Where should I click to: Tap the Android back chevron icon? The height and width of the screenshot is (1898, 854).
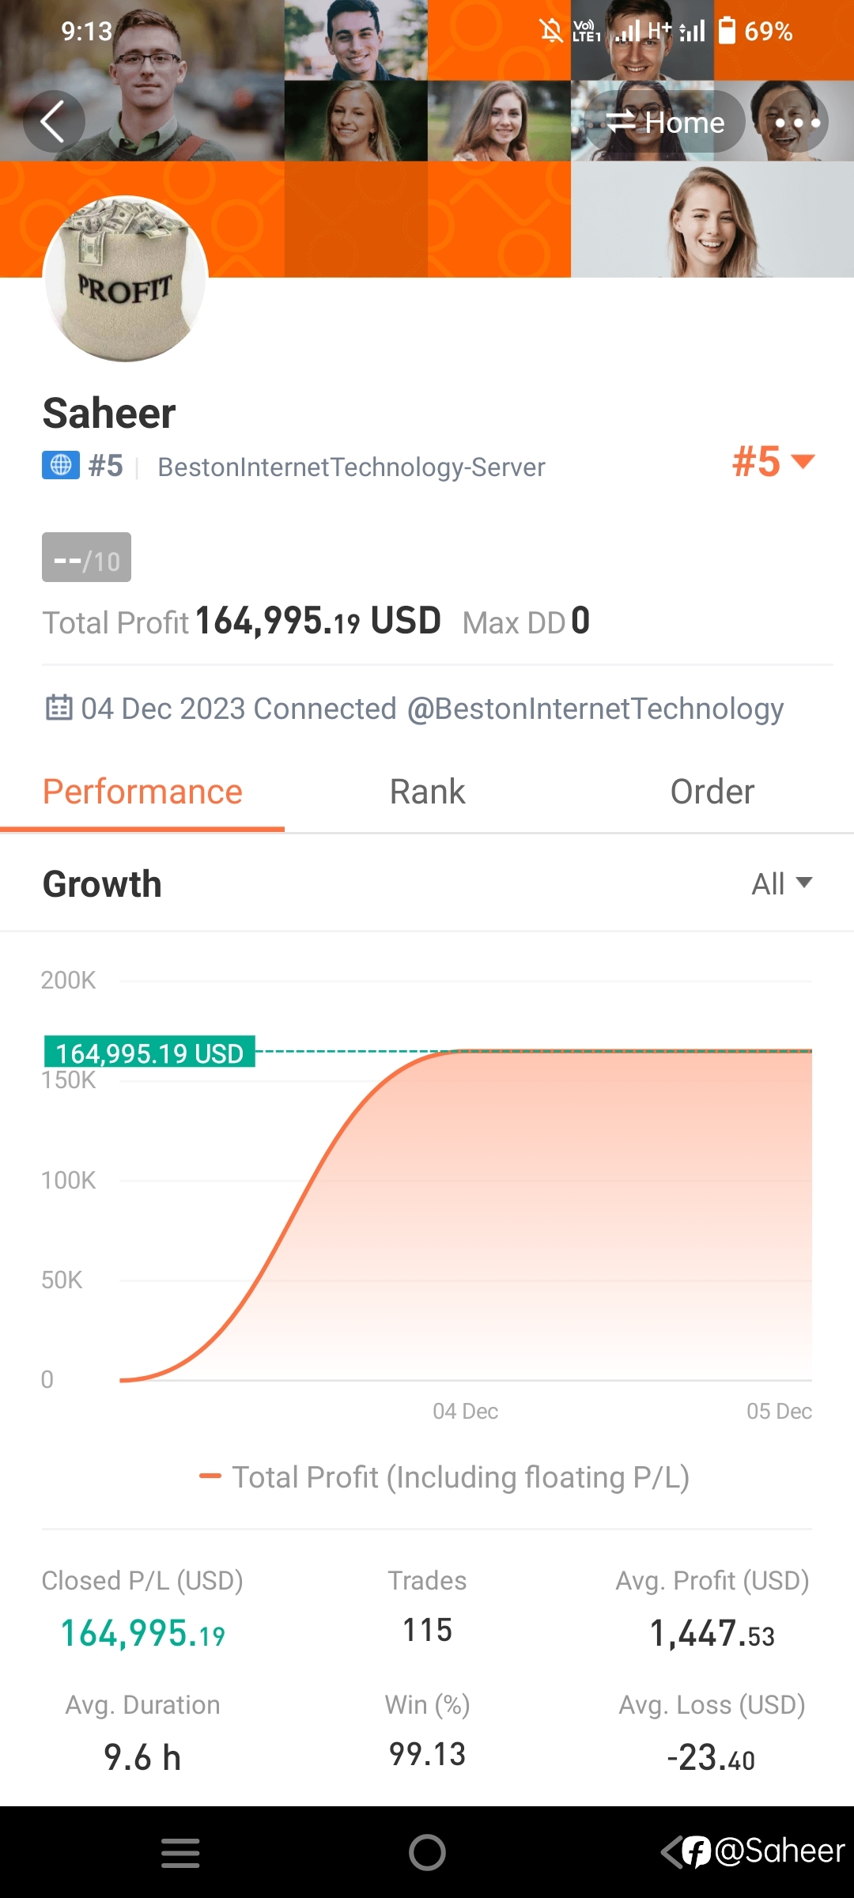[671, 1852]
